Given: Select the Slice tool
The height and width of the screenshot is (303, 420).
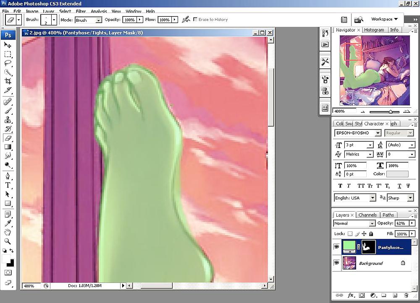Looking at the screenshot, I should (x=8, y=90).
